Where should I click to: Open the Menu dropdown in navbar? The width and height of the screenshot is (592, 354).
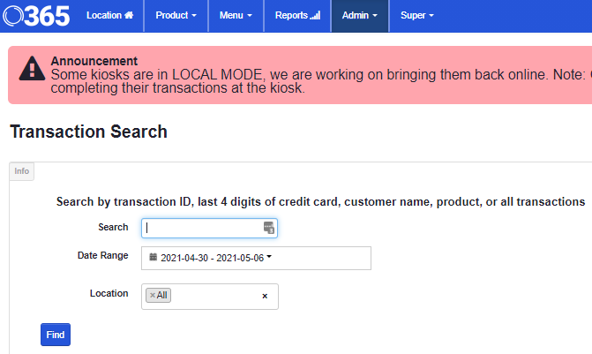[x=236, y=16]
